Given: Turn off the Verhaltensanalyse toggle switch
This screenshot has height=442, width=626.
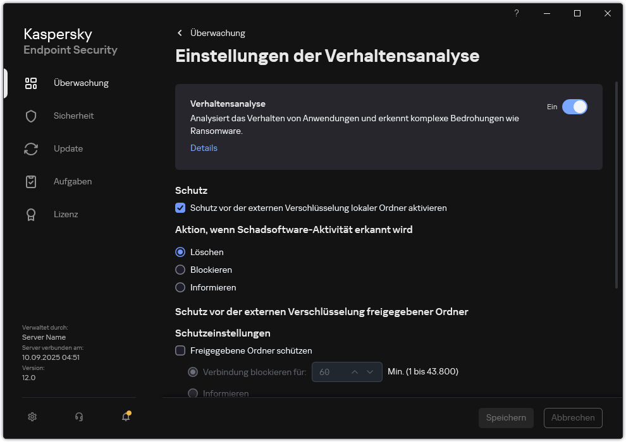Looking at the screenshot, I should 574,107.
